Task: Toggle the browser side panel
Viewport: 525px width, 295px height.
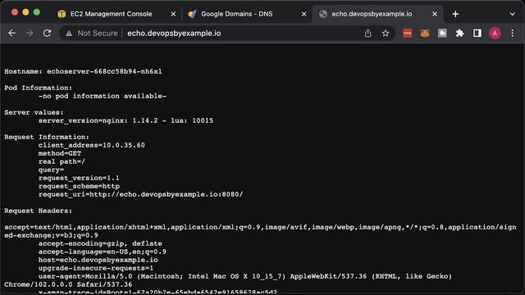Action: point(477,33)
